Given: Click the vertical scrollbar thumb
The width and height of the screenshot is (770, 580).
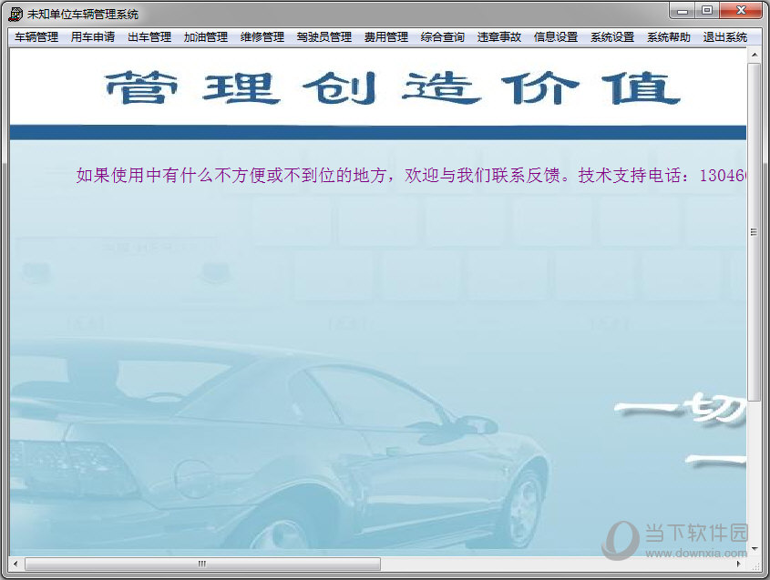Looking at the screenshot, I should tap(755, 232).
